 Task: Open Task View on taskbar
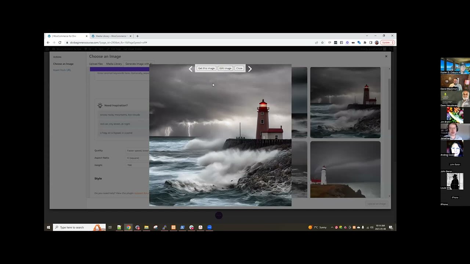click(x=110, y=227)
